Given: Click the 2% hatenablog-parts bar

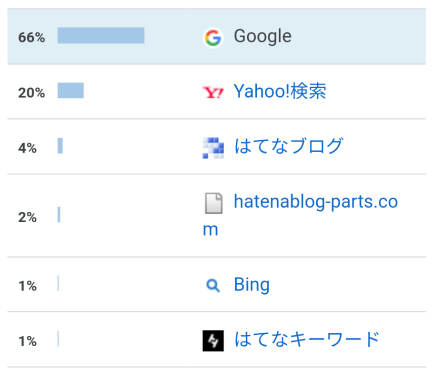Looking at the screenshot, I should [59, 215].
